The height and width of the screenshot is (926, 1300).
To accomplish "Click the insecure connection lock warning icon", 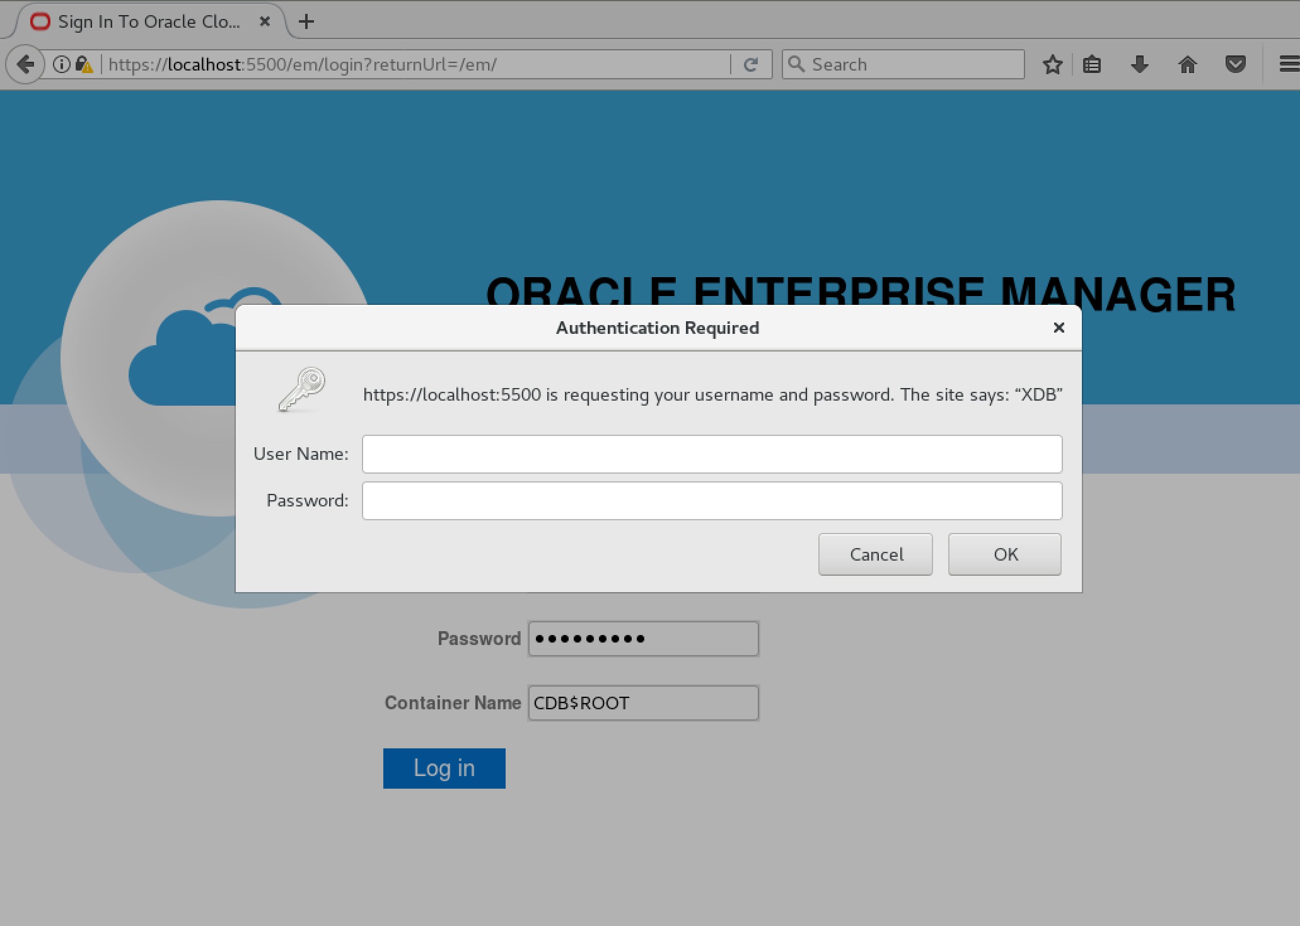I will coord(84,64).
